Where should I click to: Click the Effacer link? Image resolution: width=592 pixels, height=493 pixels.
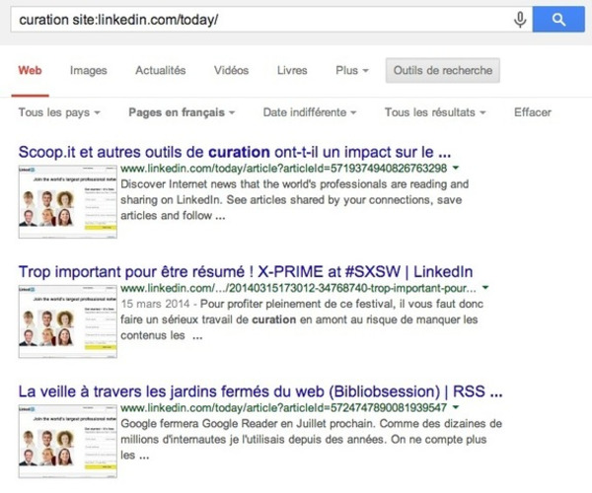click(x=533, y=112)
